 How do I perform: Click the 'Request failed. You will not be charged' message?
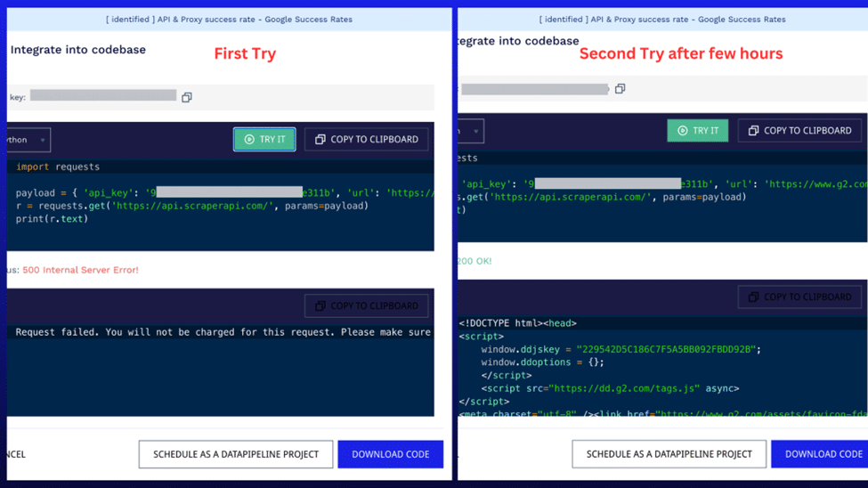[223, 332]
